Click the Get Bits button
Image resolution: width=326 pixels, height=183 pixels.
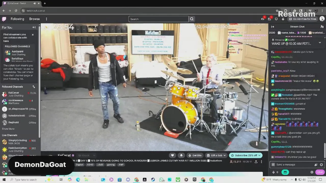point(195,155)
